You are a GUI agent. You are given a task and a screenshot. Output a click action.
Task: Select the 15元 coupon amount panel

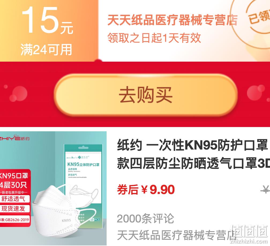tap(49, 31)
